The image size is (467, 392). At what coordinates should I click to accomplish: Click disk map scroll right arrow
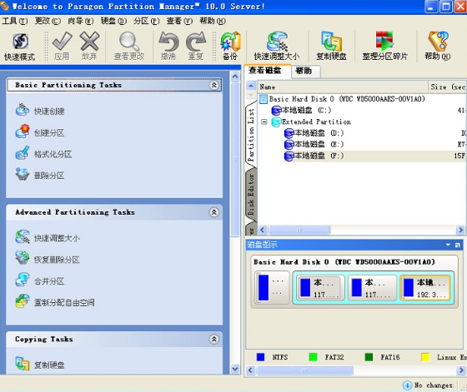tap(460, 370)
